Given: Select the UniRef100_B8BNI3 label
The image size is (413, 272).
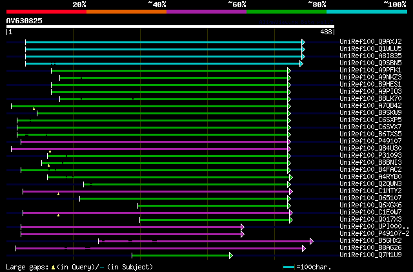Looking at the screenshot, I should pyautogui.click(x=370, y=163).
